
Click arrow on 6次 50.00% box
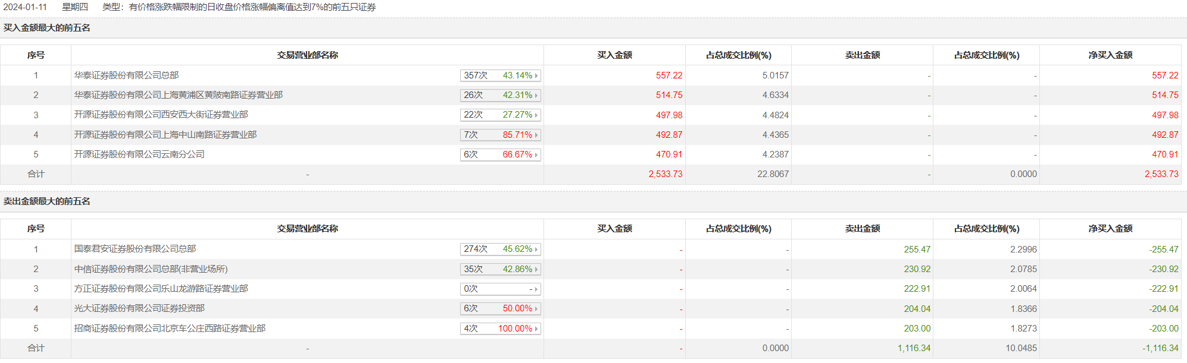coord(536,309)
